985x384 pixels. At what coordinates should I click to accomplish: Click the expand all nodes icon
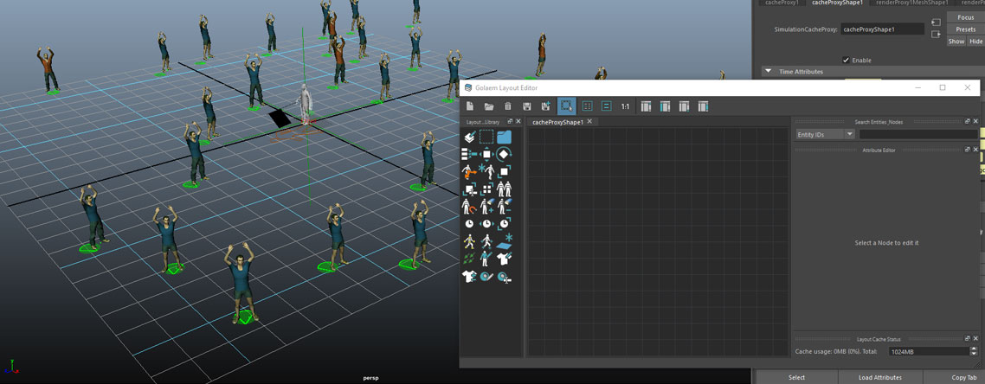point(587,106)
